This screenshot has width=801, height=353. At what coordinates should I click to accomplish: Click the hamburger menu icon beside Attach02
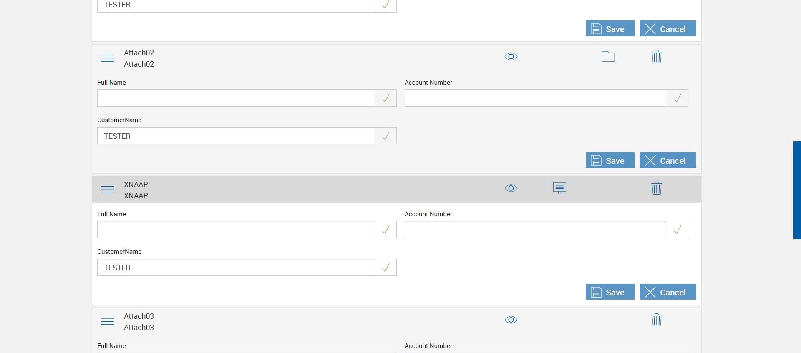[x=107, y=58]
